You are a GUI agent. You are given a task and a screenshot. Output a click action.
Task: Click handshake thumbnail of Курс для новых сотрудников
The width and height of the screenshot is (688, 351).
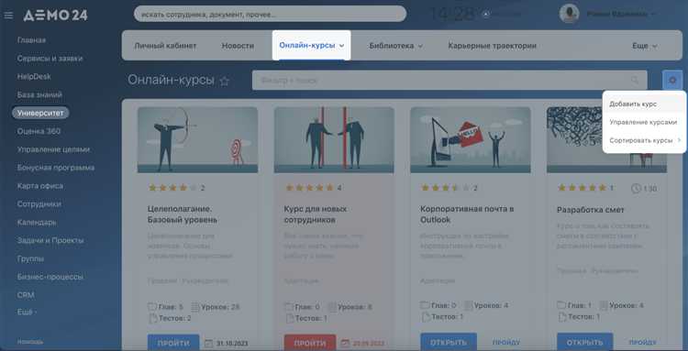[334, 140]
